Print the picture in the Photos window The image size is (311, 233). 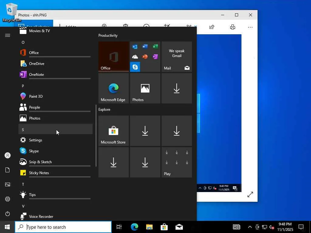pos(232,27)
